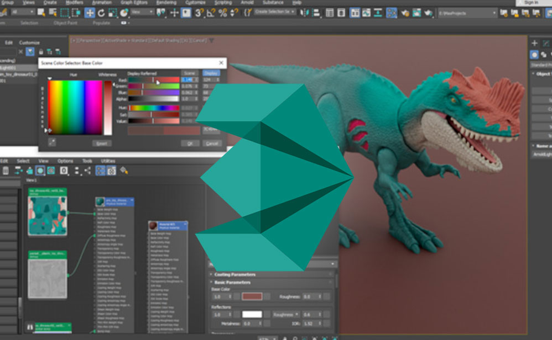Toggle the Scene display mode button

[x=190, y=73]
